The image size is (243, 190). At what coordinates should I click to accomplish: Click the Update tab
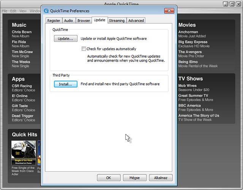tap(99, 20)
